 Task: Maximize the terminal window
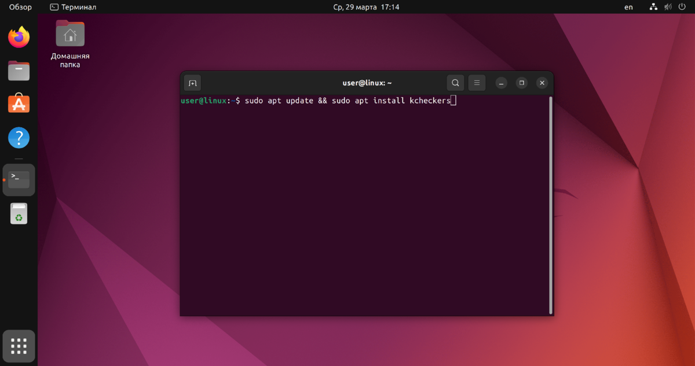(522, 83)
